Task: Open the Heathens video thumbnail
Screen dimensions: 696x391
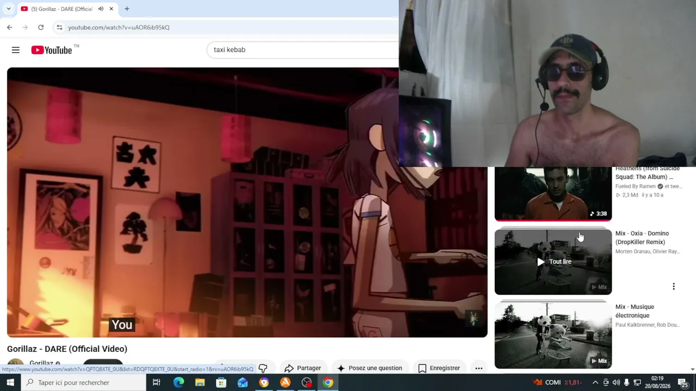Action: [553, 193]
